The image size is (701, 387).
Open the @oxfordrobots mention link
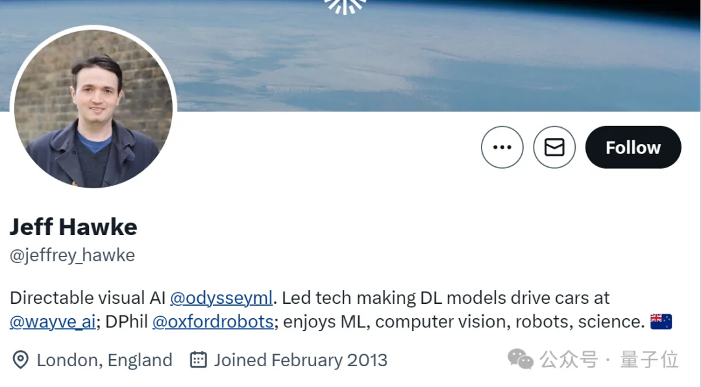(x=213, y=321)
